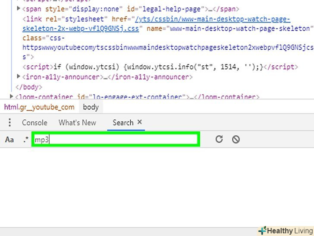This screenshot has width=314, height=236.
Task: Click the search field containing mp3
Action: pos(116,139)
